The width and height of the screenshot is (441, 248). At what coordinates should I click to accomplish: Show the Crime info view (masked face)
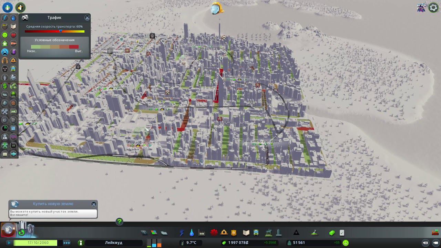click(5, 69)
